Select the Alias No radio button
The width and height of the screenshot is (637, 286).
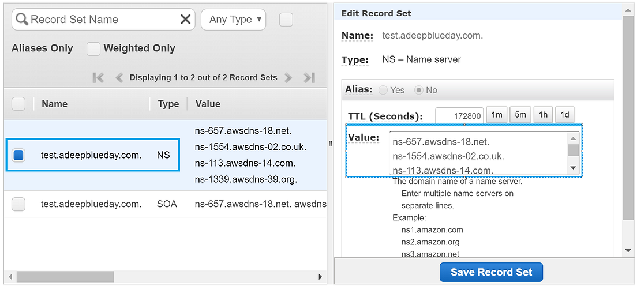coord(419,90)
